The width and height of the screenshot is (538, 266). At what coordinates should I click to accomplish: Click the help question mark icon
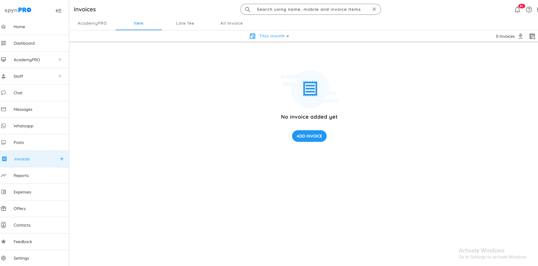coord(529,10)
